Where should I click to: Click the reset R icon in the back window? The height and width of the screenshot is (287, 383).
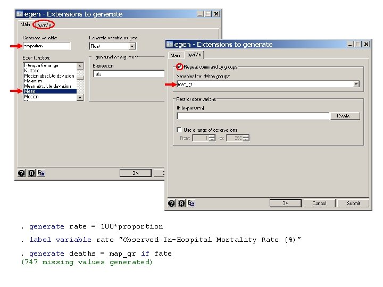(31, 173)
